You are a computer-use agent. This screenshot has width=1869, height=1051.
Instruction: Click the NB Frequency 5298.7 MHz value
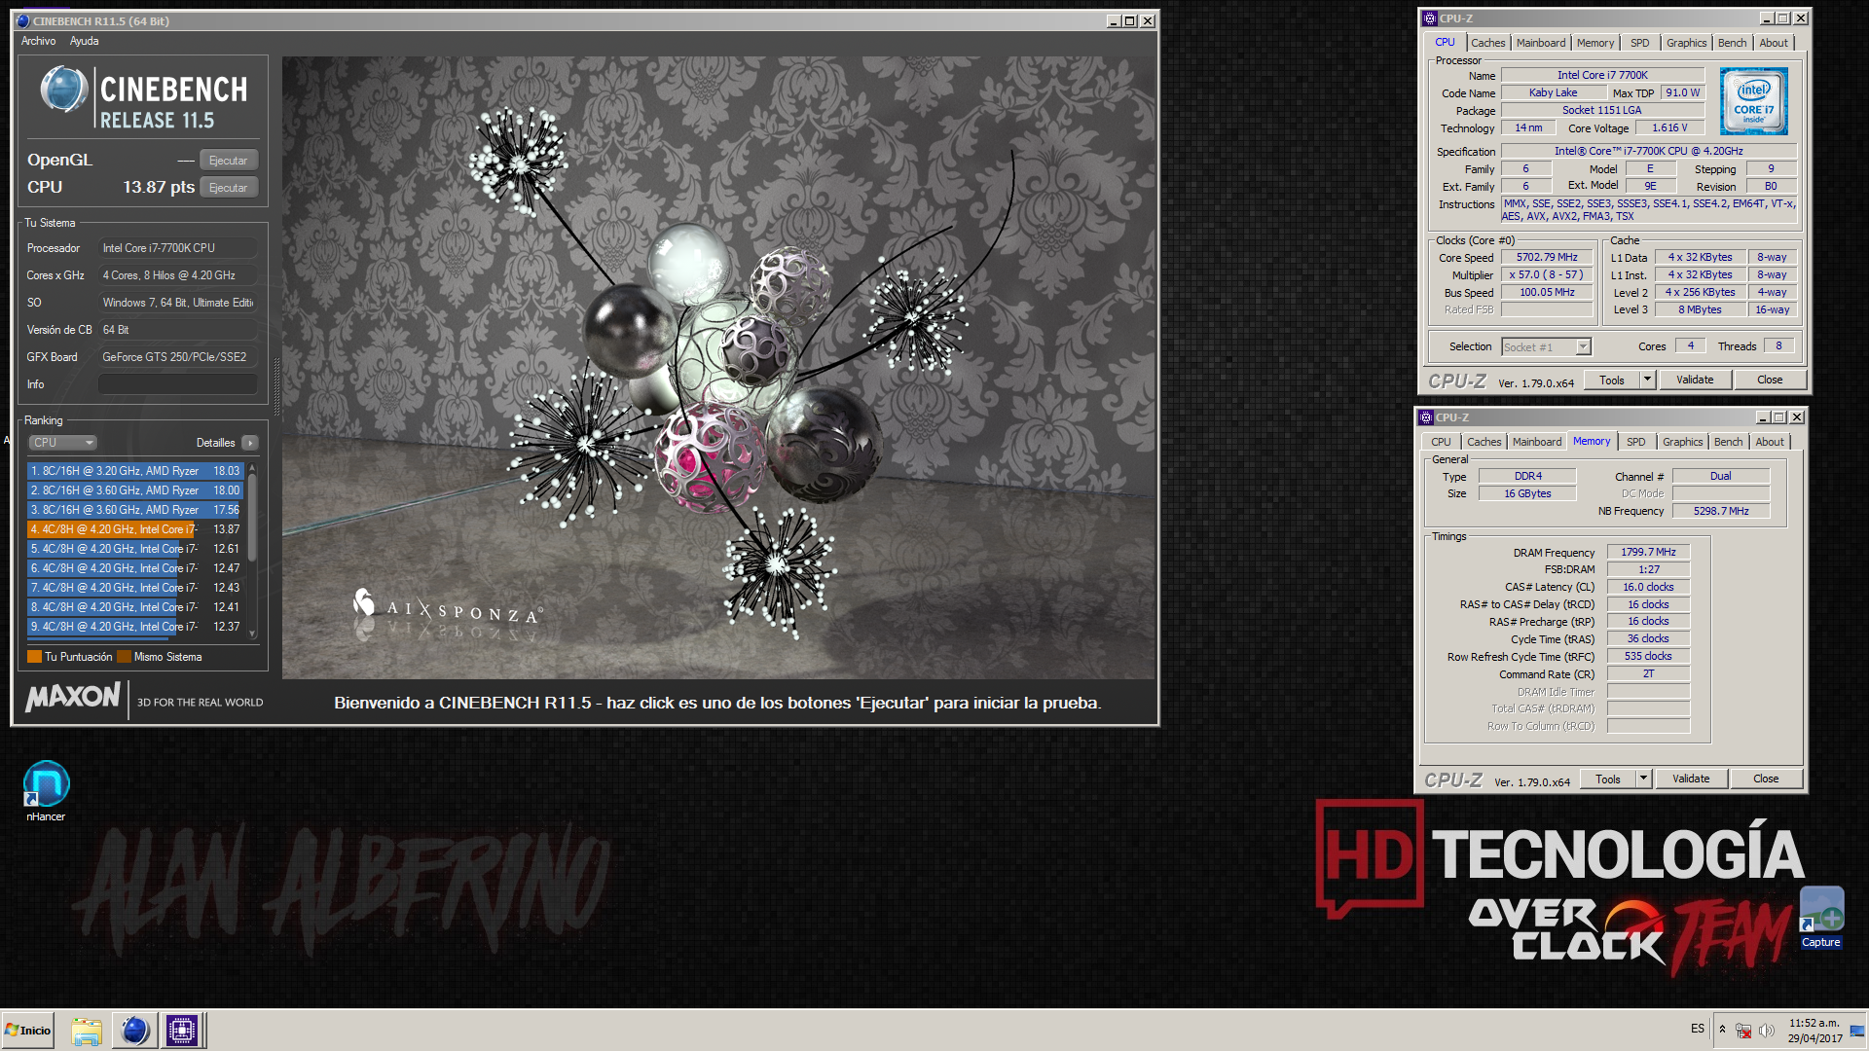point(1720,511)
